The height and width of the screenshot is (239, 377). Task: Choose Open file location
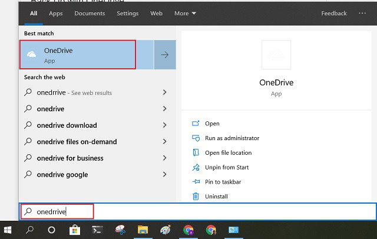click(228, 152)
